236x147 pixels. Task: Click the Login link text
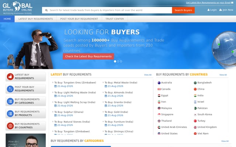pos(214,10)
